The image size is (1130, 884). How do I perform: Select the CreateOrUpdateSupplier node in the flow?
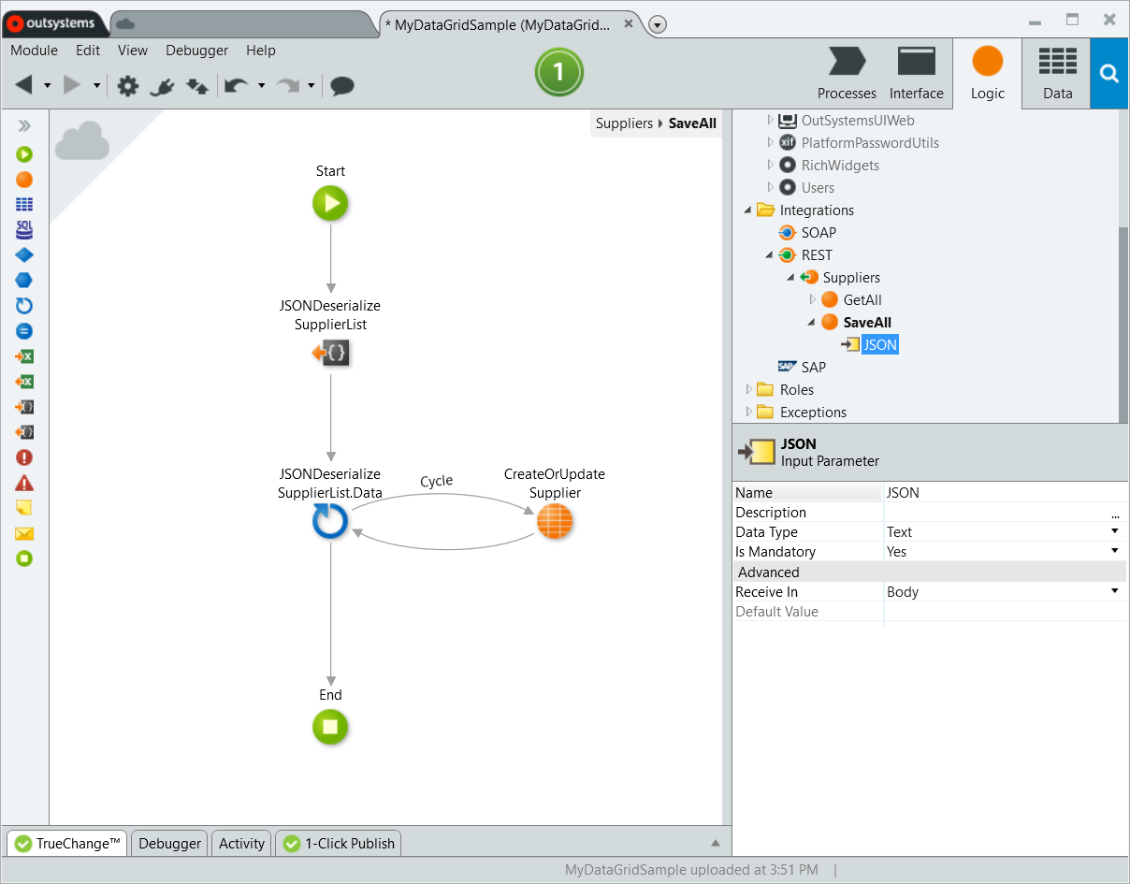[555, 521]
